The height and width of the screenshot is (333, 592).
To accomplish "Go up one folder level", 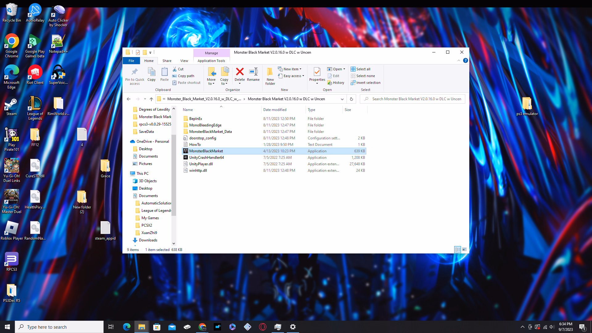I will 151,99.
